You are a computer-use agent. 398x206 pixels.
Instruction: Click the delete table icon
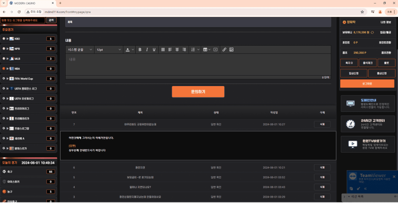pyautogui.click(x=215, y=50)
